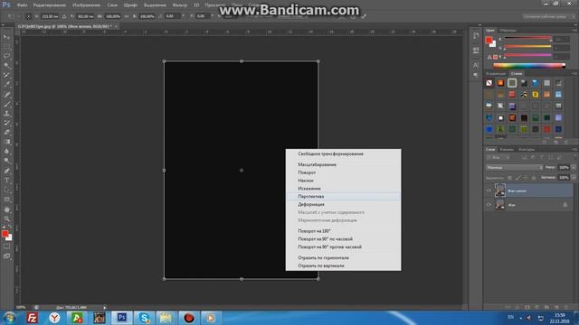Toggle visibility of the bottom 'Фон' layer

pyautogui.click(x=489, y=205)
